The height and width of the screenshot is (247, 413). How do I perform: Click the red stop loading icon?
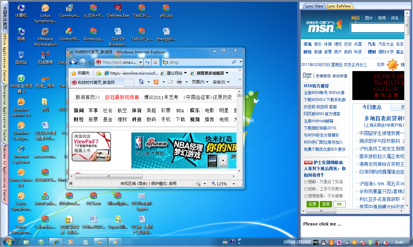(156, 62)
